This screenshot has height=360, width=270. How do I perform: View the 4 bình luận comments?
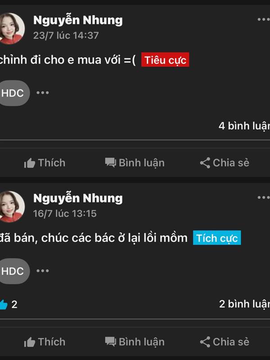[244, 126]
